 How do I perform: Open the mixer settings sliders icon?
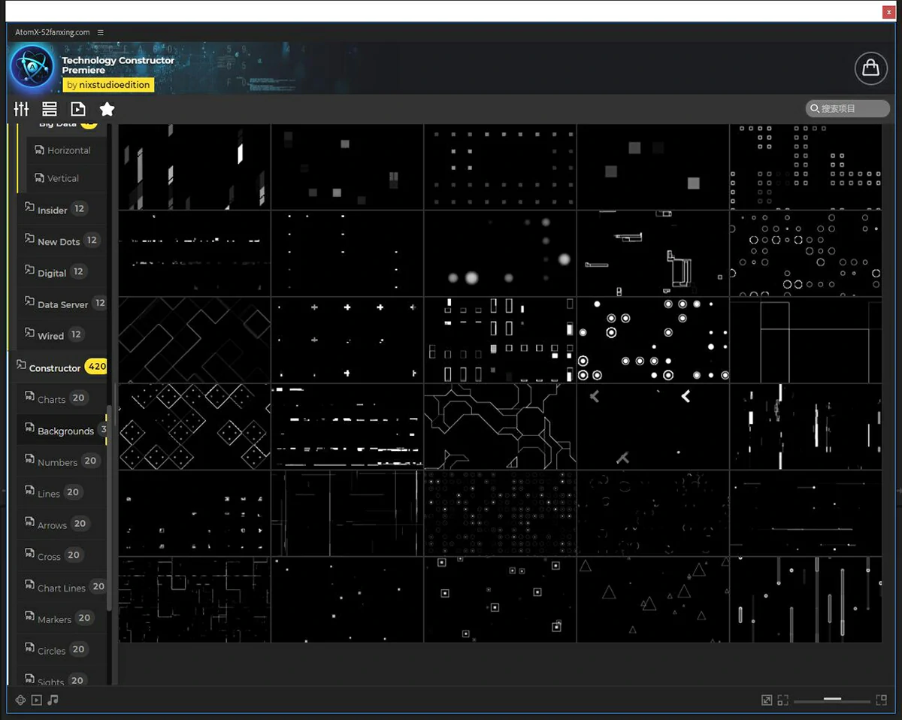pyautogui.click(x=21, y=109)
